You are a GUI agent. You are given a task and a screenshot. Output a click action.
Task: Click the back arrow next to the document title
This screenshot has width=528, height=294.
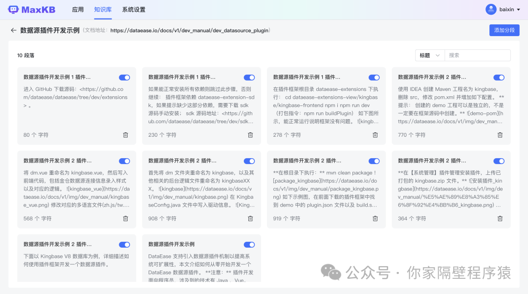[x=13, y=30]
